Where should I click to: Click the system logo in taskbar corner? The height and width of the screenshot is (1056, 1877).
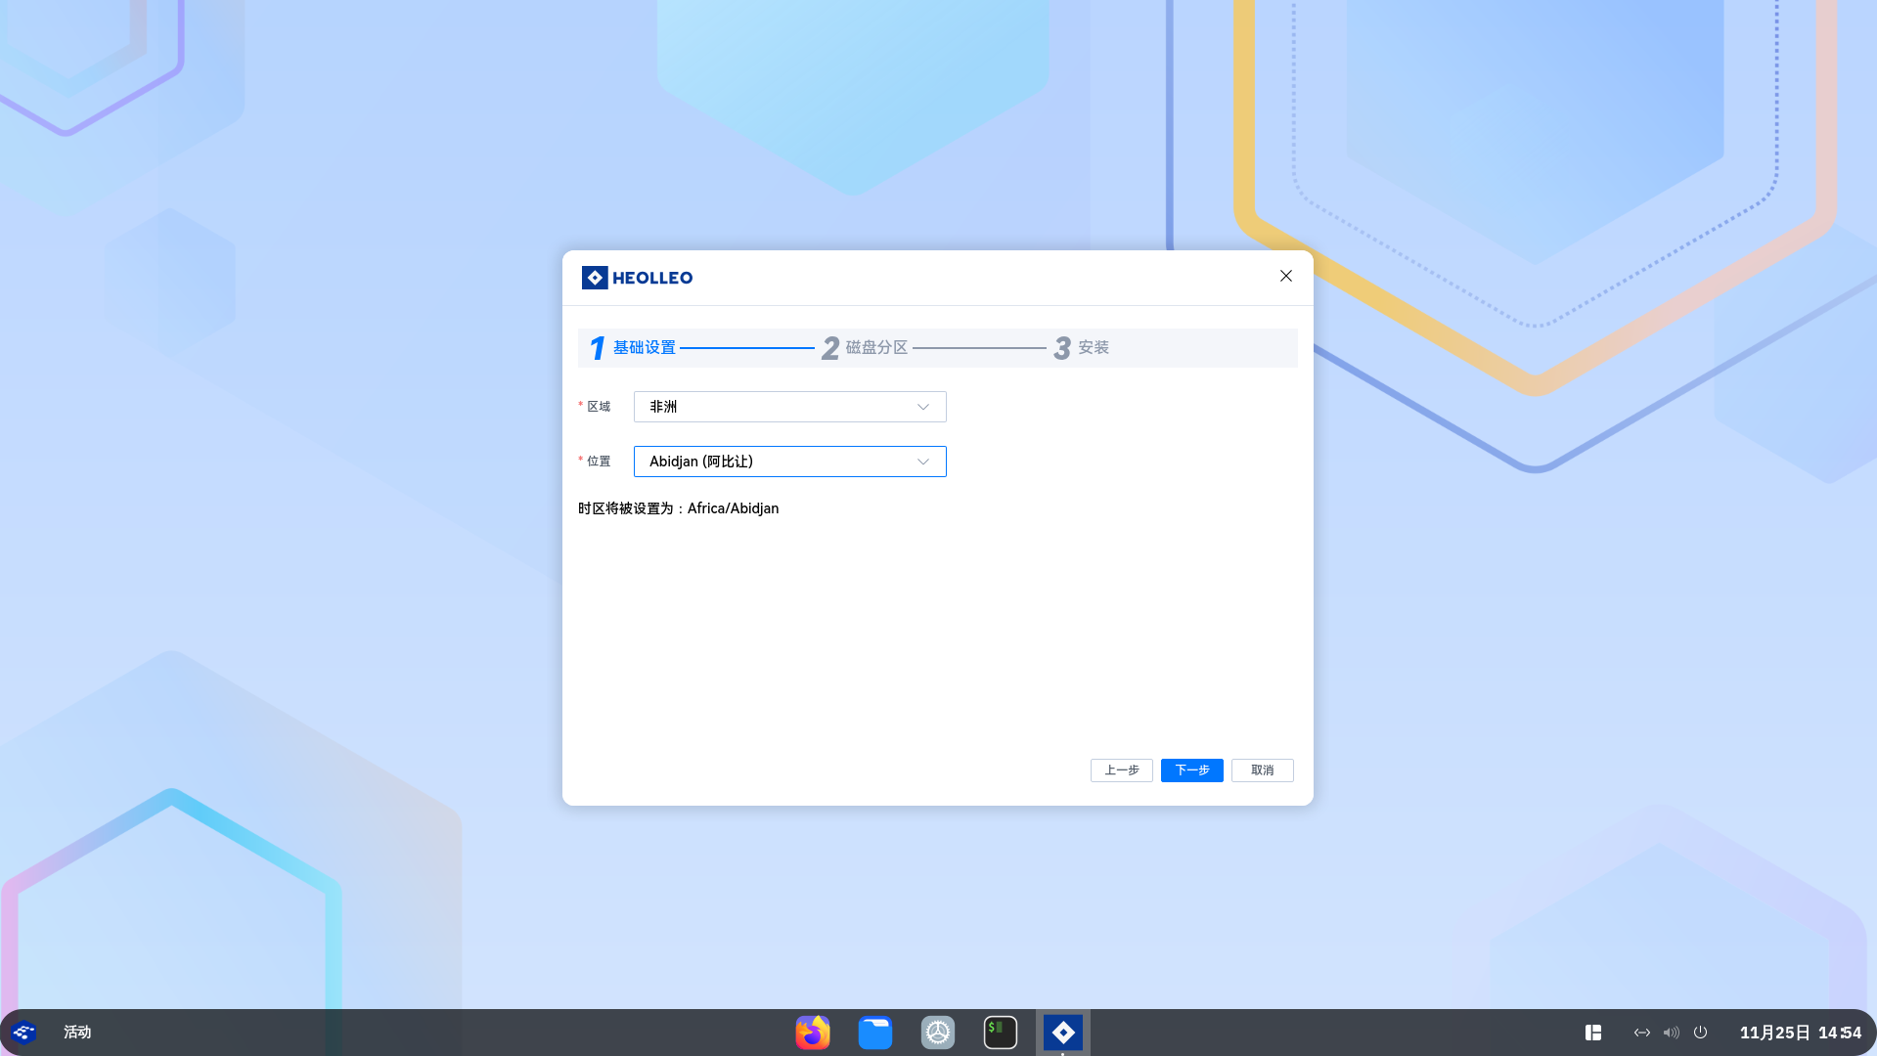click(x=23, y=1033)
